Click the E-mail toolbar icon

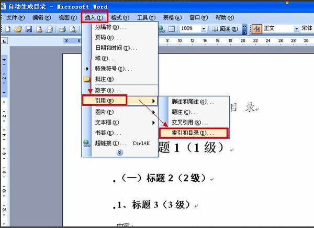(x=49, y=29)
